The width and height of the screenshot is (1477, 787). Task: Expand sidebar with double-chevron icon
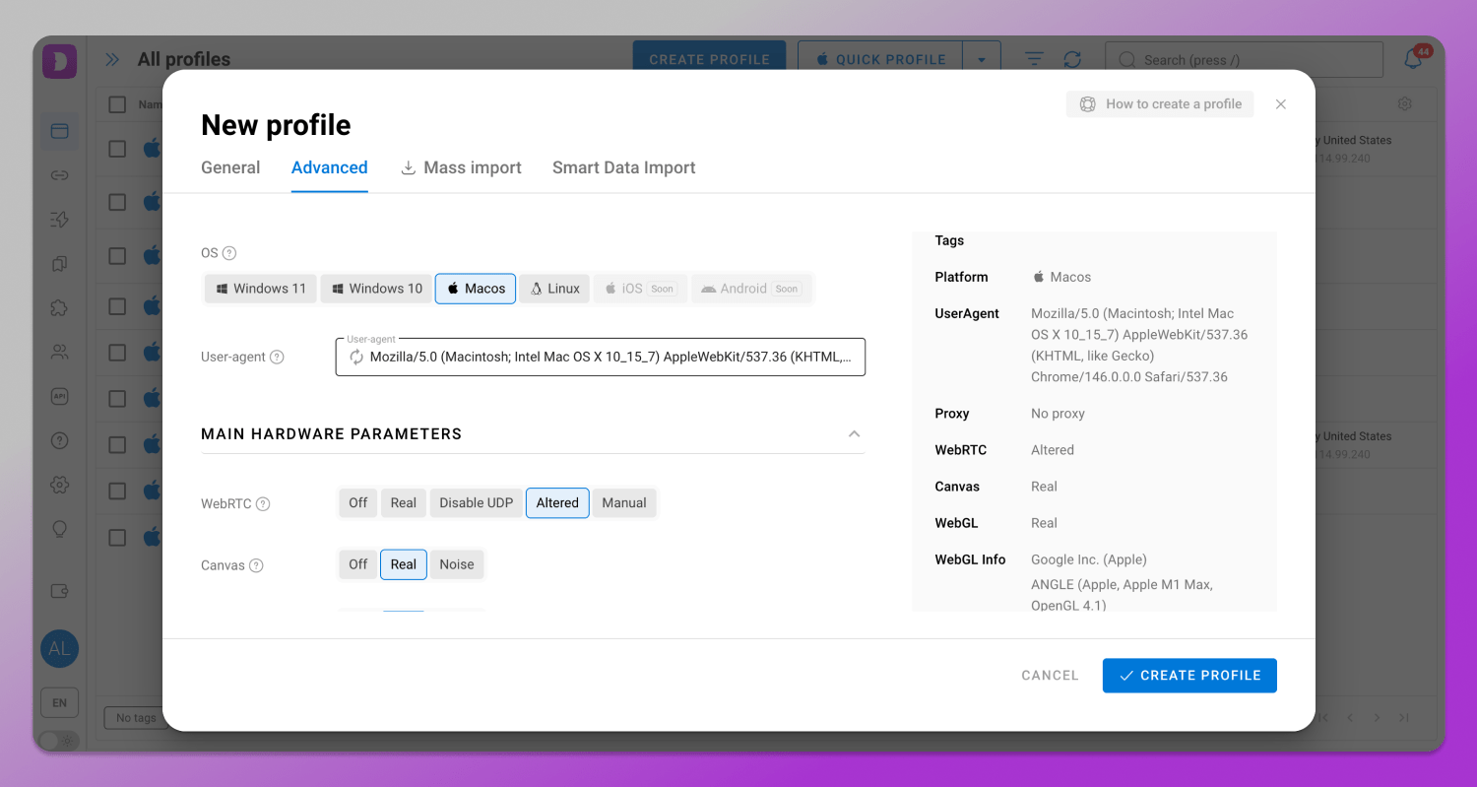(x=112, y=60)
